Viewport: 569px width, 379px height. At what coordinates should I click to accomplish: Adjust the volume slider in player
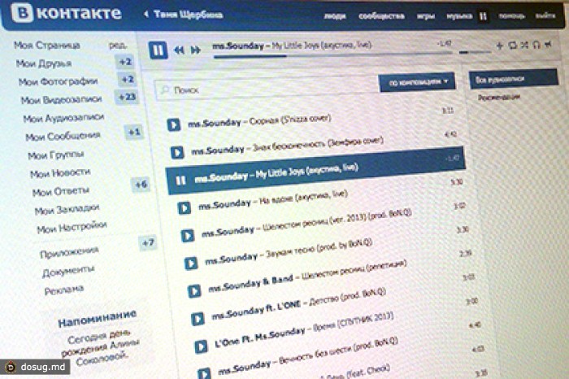(x=475, y=53)
